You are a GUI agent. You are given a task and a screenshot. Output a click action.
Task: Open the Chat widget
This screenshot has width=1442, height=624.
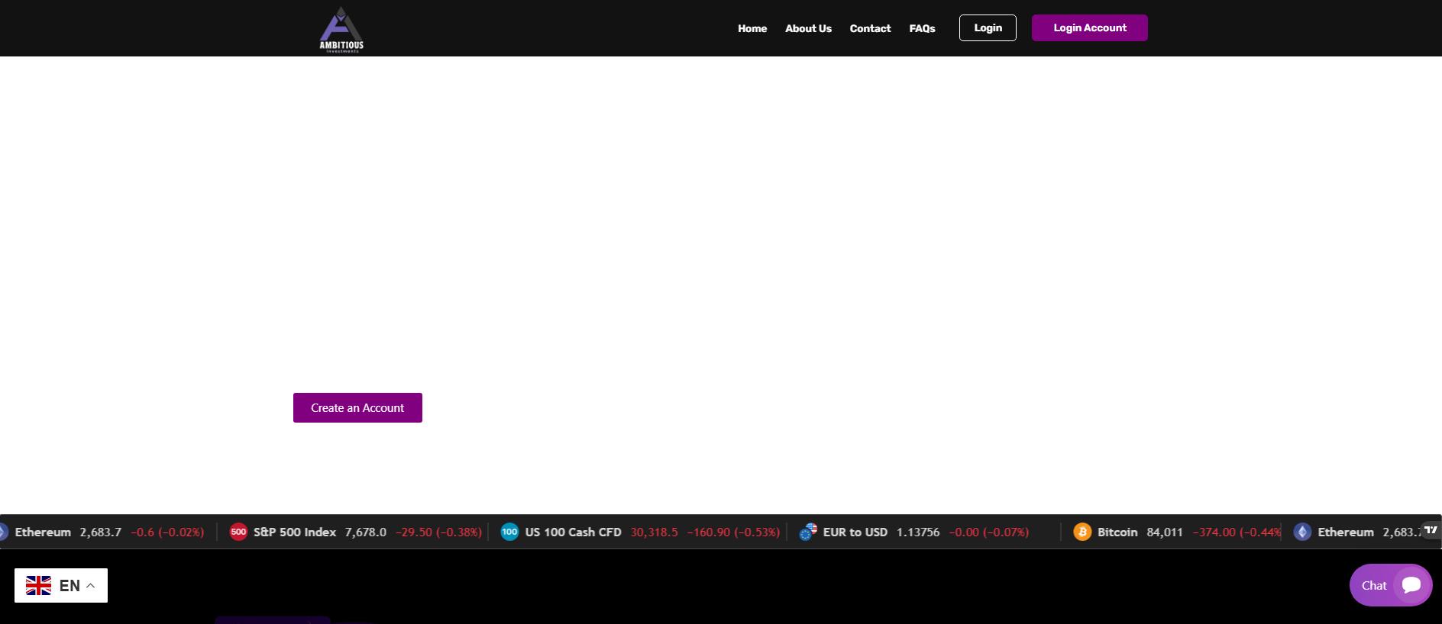pos(1391,585)
